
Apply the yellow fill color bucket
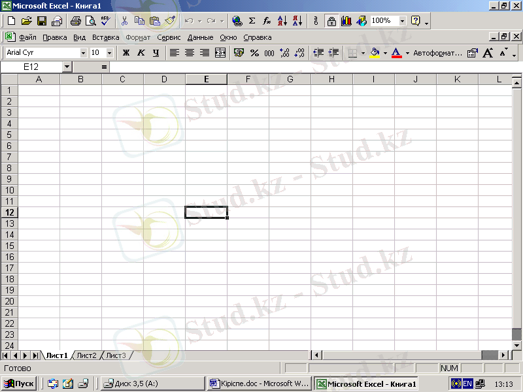click(x=375, y=53)
